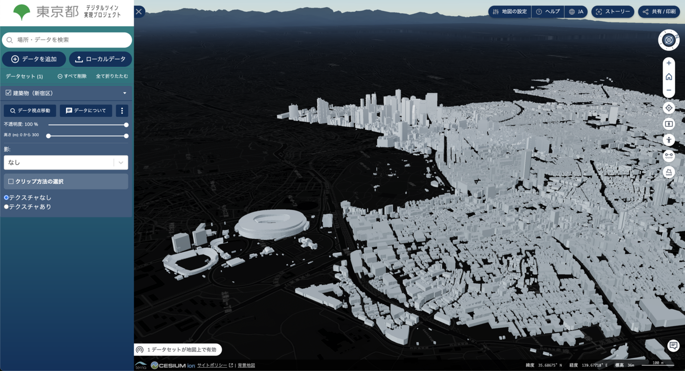Open 地図の設定 map settings
Screen dimensions: 685x371
(x=509, y=11)
